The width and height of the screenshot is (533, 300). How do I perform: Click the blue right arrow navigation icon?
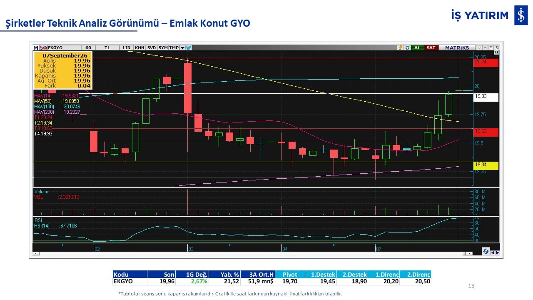click(497, 252)
